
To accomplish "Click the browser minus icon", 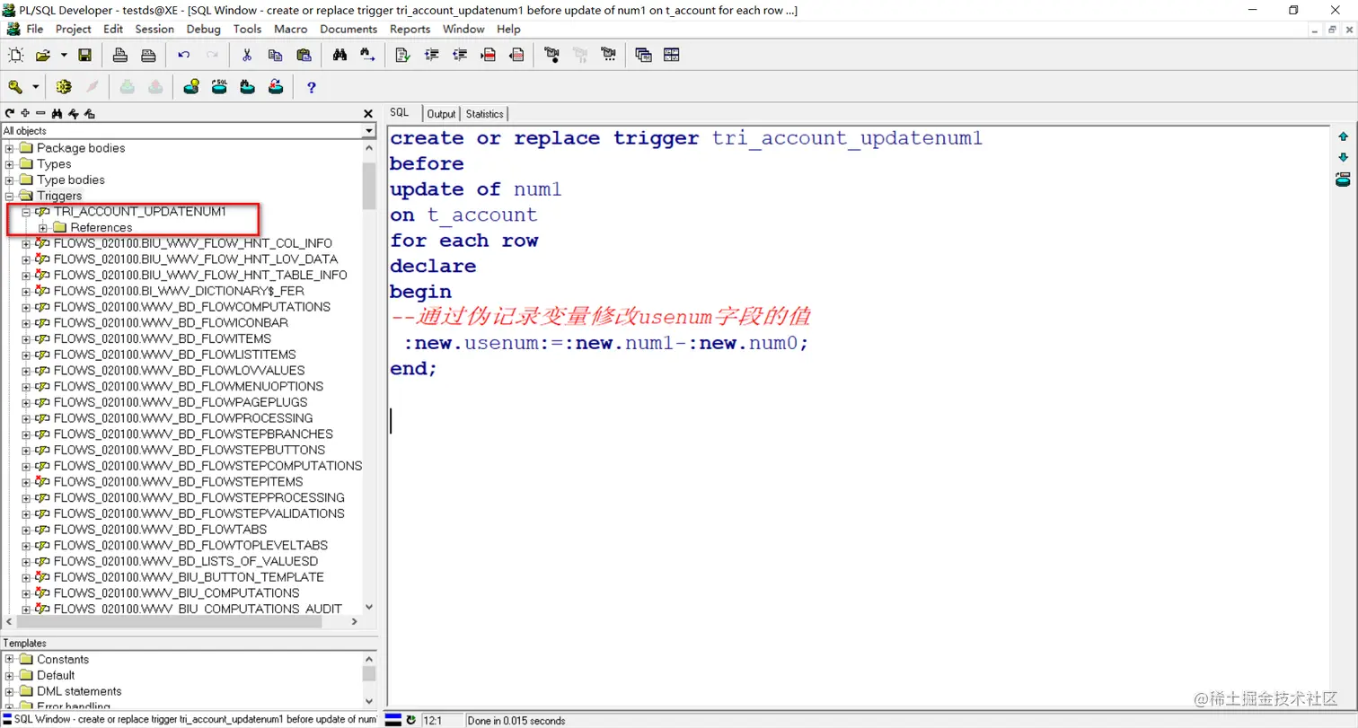I will click(40, 113).
